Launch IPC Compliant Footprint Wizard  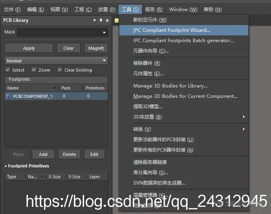coord(184,30)
